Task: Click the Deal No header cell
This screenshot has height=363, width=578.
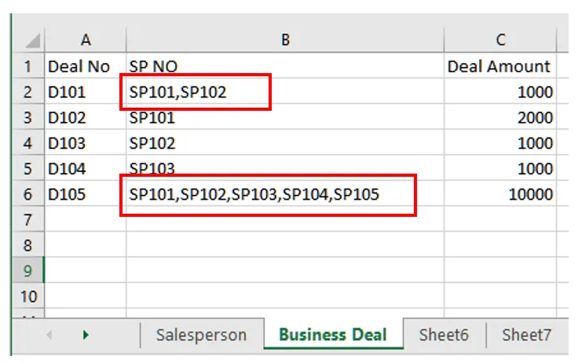Action: pos(79,66)
